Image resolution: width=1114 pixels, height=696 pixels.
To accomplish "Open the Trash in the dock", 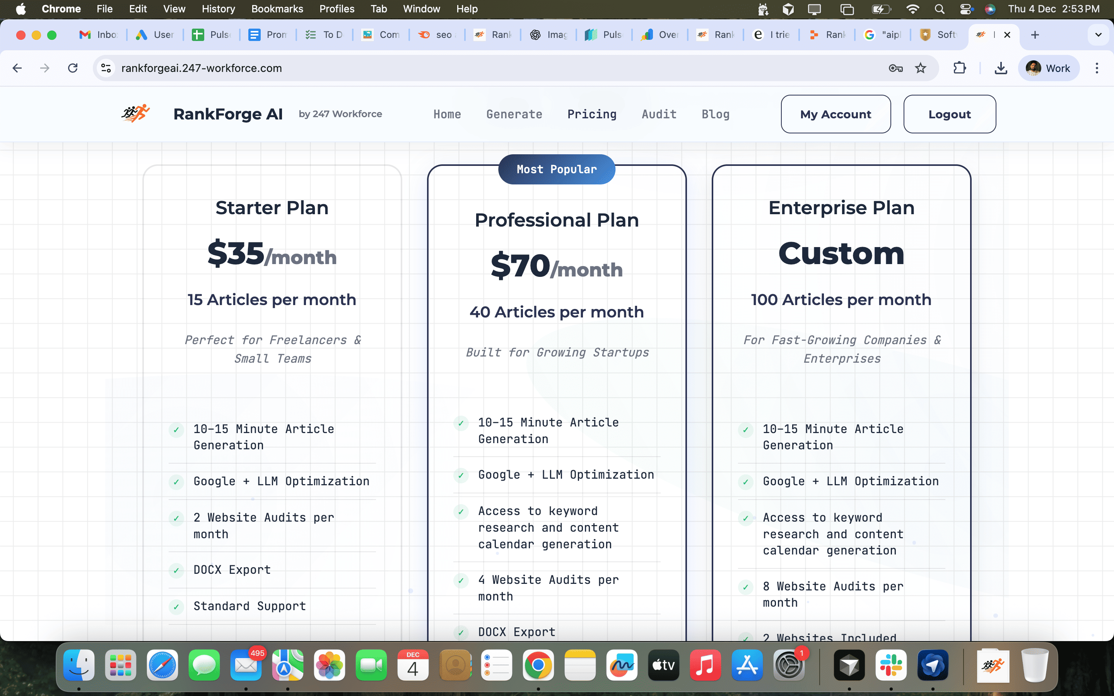I will coord(1034,665).
